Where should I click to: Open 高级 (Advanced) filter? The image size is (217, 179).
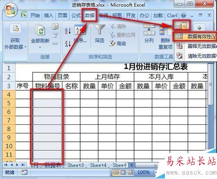118,43
